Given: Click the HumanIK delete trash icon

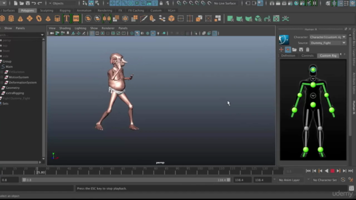Looking at the screenshot, I should pos(308,49).
